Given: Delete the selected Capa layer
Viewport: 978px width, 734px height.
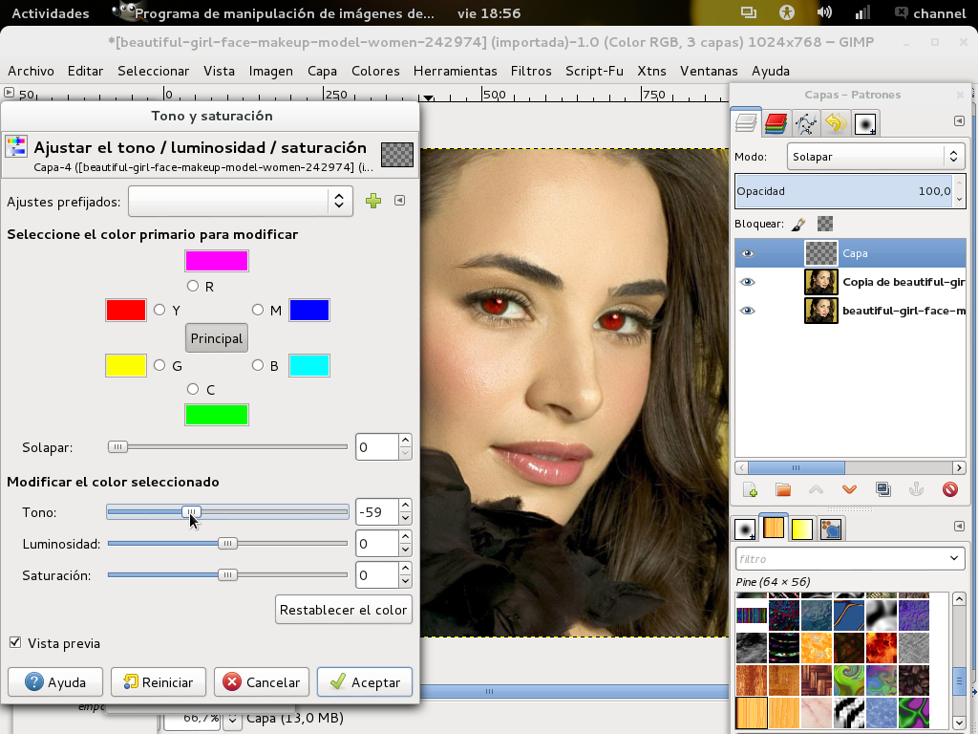Looking at the screenshot, I should 950,489.
